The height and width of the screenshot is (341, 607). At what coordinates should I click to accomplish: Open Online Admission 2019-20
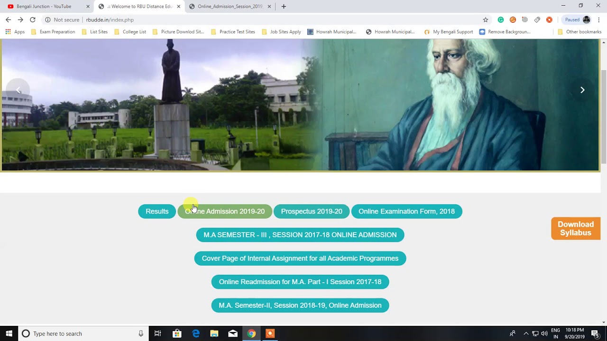tap(225, 211)
